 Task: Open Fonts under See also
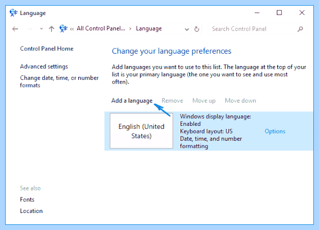(27, 200)
